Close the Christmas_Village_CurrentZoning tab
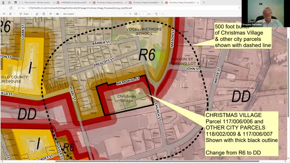290x163 pixels. click(126, 3)
